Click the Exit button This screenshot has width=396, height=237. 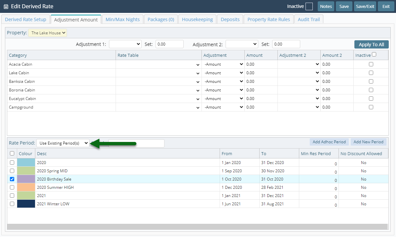coord(386,6)
